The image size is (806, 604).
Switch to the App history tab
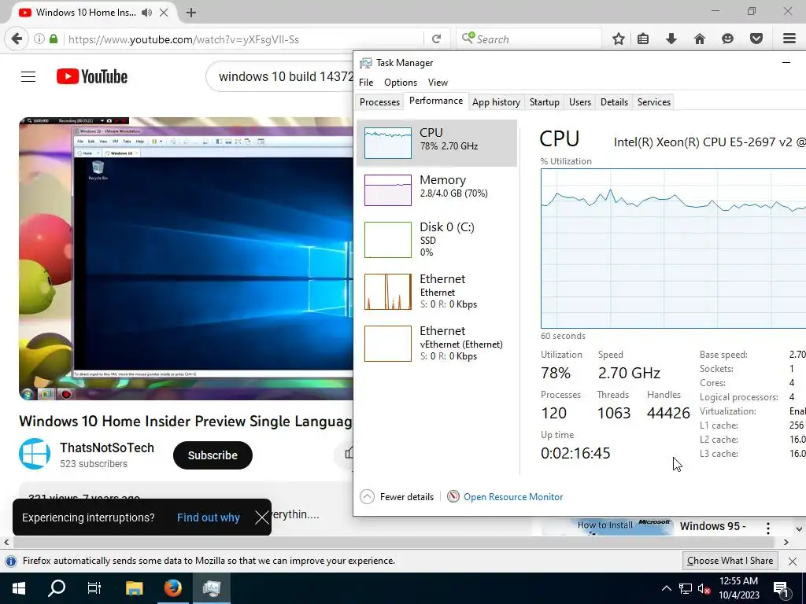pyautogui.click(x=496, y=101)
